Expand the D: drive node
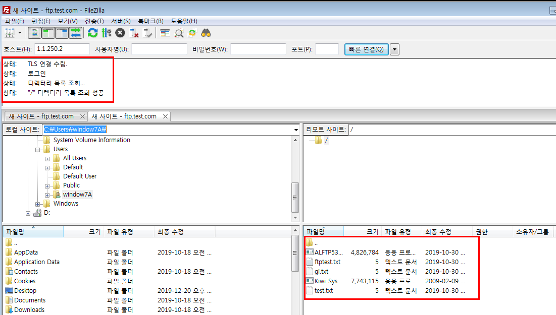This screenshot has width=556, height=315. (28, 213)
